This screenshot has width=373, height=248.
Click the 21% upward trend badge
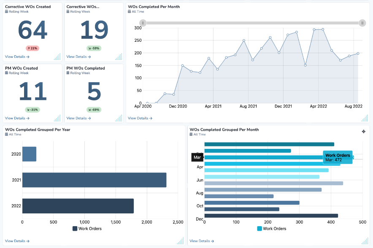click(x=32, y=49)
